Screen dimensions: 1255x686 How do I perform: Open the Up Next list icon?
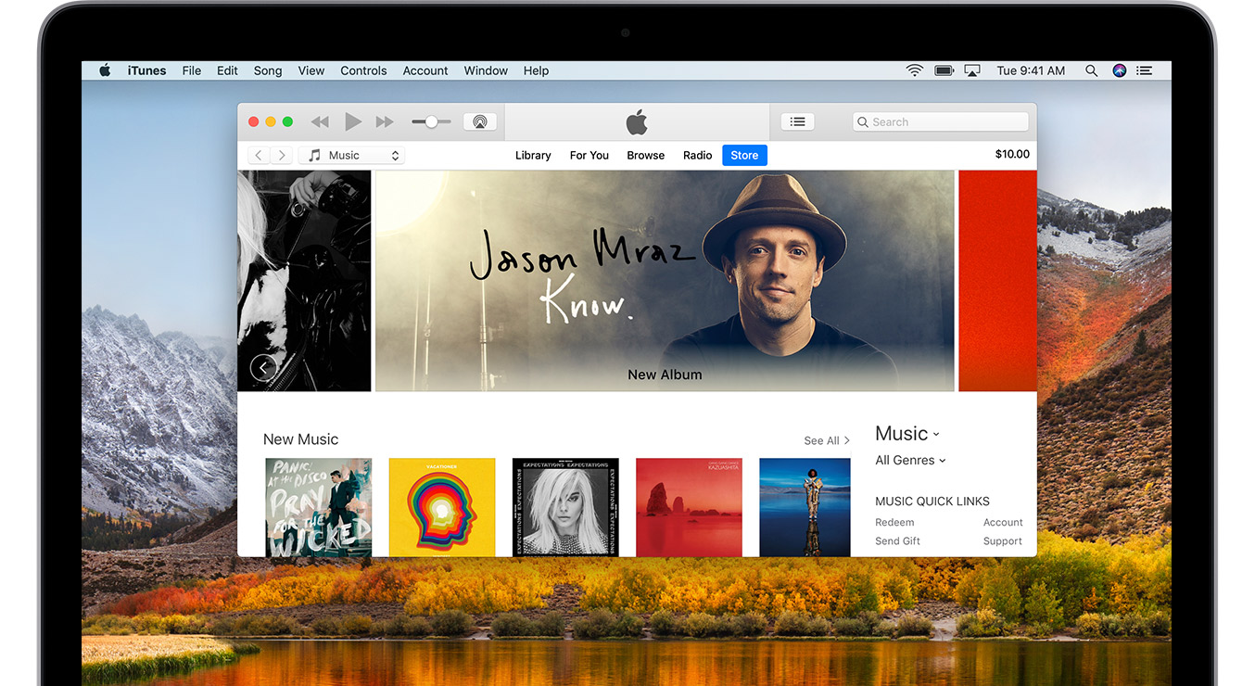pyautogui.click(x=797, y=121)
